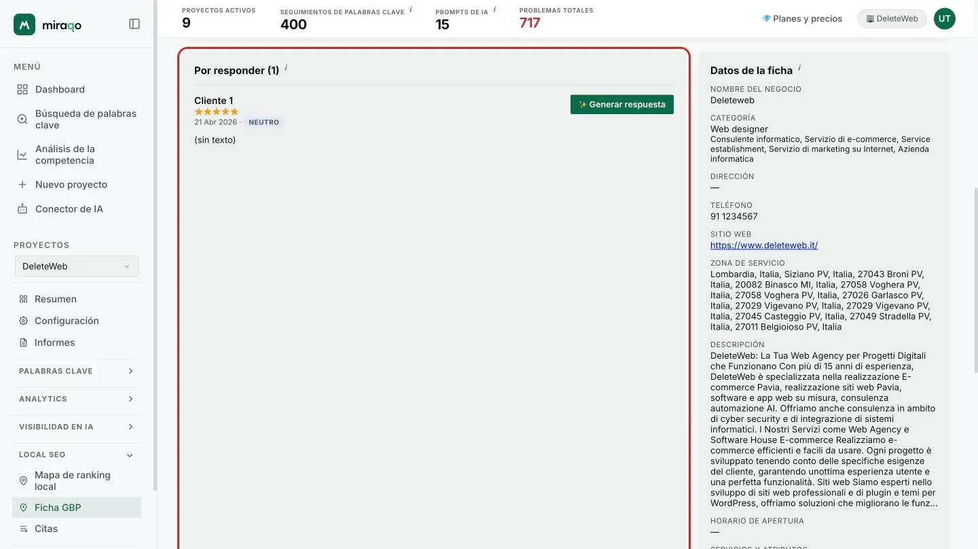The width and height of the screenshot is (978, 549).
Task: Click the Problemas Totales value 717
Action: (x=530, y=23)
